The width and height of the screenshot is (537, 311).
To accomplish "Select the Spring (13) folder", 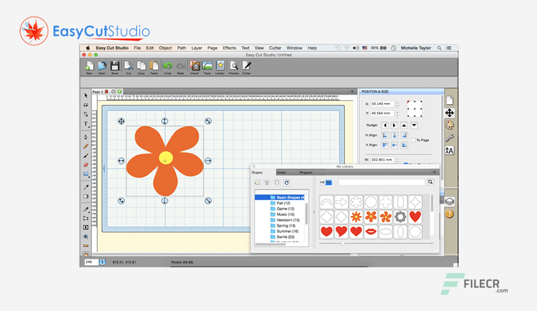I will [282, 226].
